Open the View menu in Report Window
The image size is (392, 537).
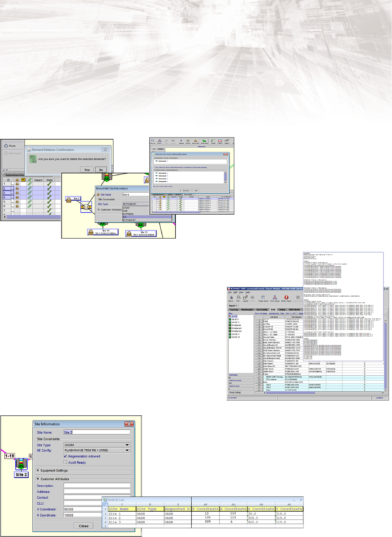click(241, 293)
